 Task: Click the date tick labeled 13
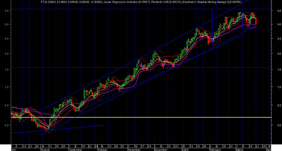(110, 146)
